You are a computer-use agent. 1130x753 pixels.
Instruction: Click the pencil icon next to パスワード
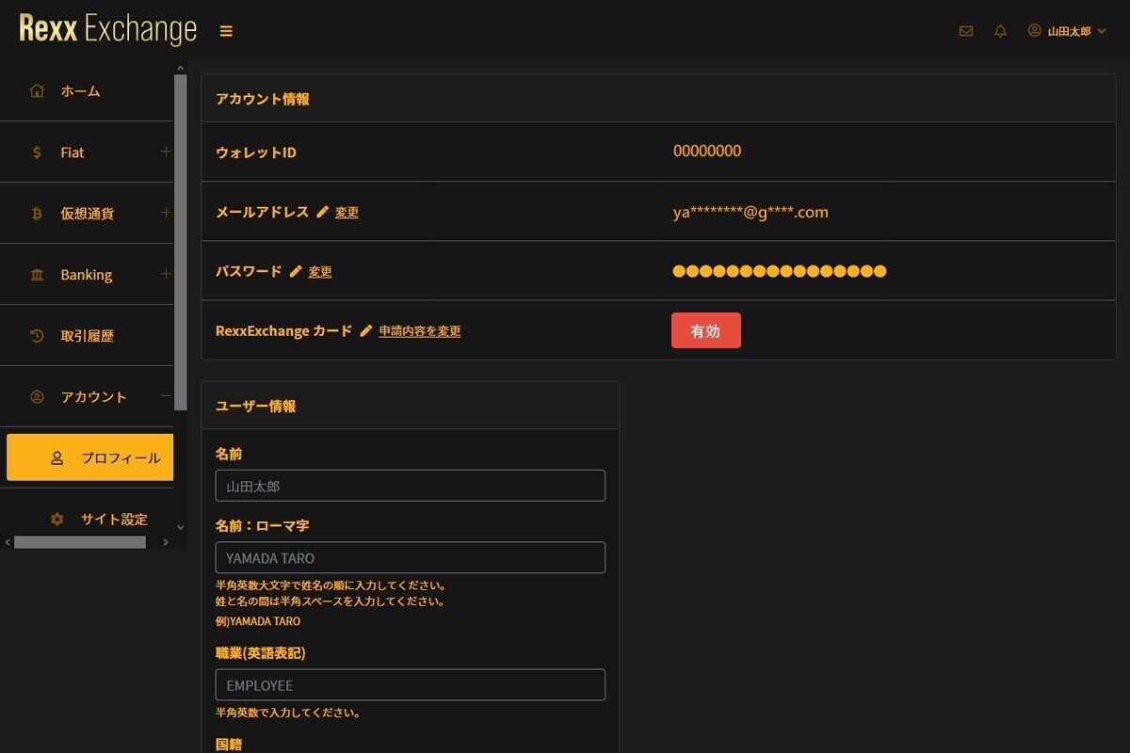pos(296,270)
